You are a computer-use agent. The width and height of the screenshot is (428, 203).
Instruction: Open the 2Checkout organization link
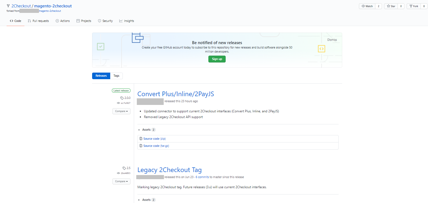point(21,6)
